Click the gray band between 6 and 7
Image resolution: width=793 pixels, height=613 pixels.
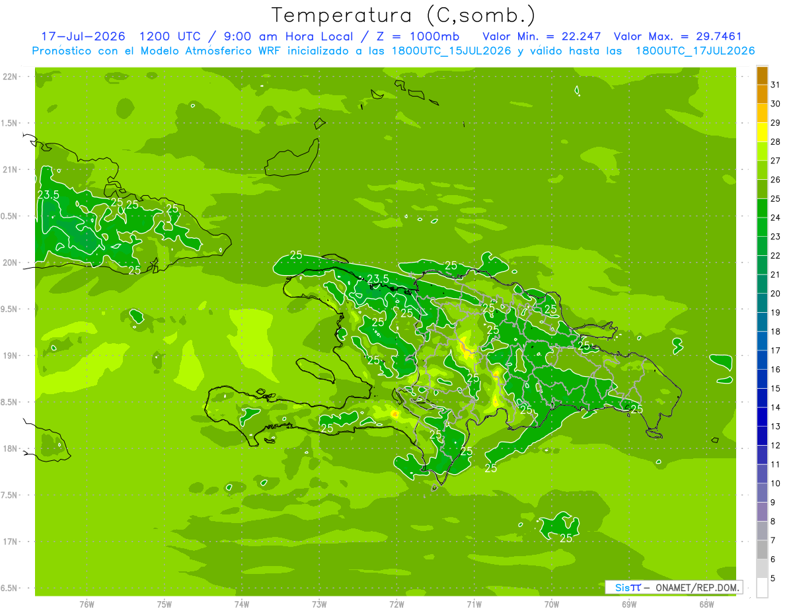(762, 550)
